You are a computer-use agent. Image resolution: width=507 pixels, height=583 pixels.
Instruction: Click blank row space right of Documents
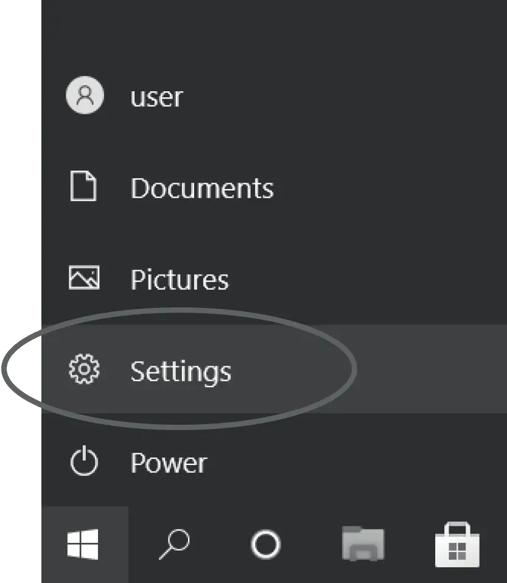click(396, 187)
